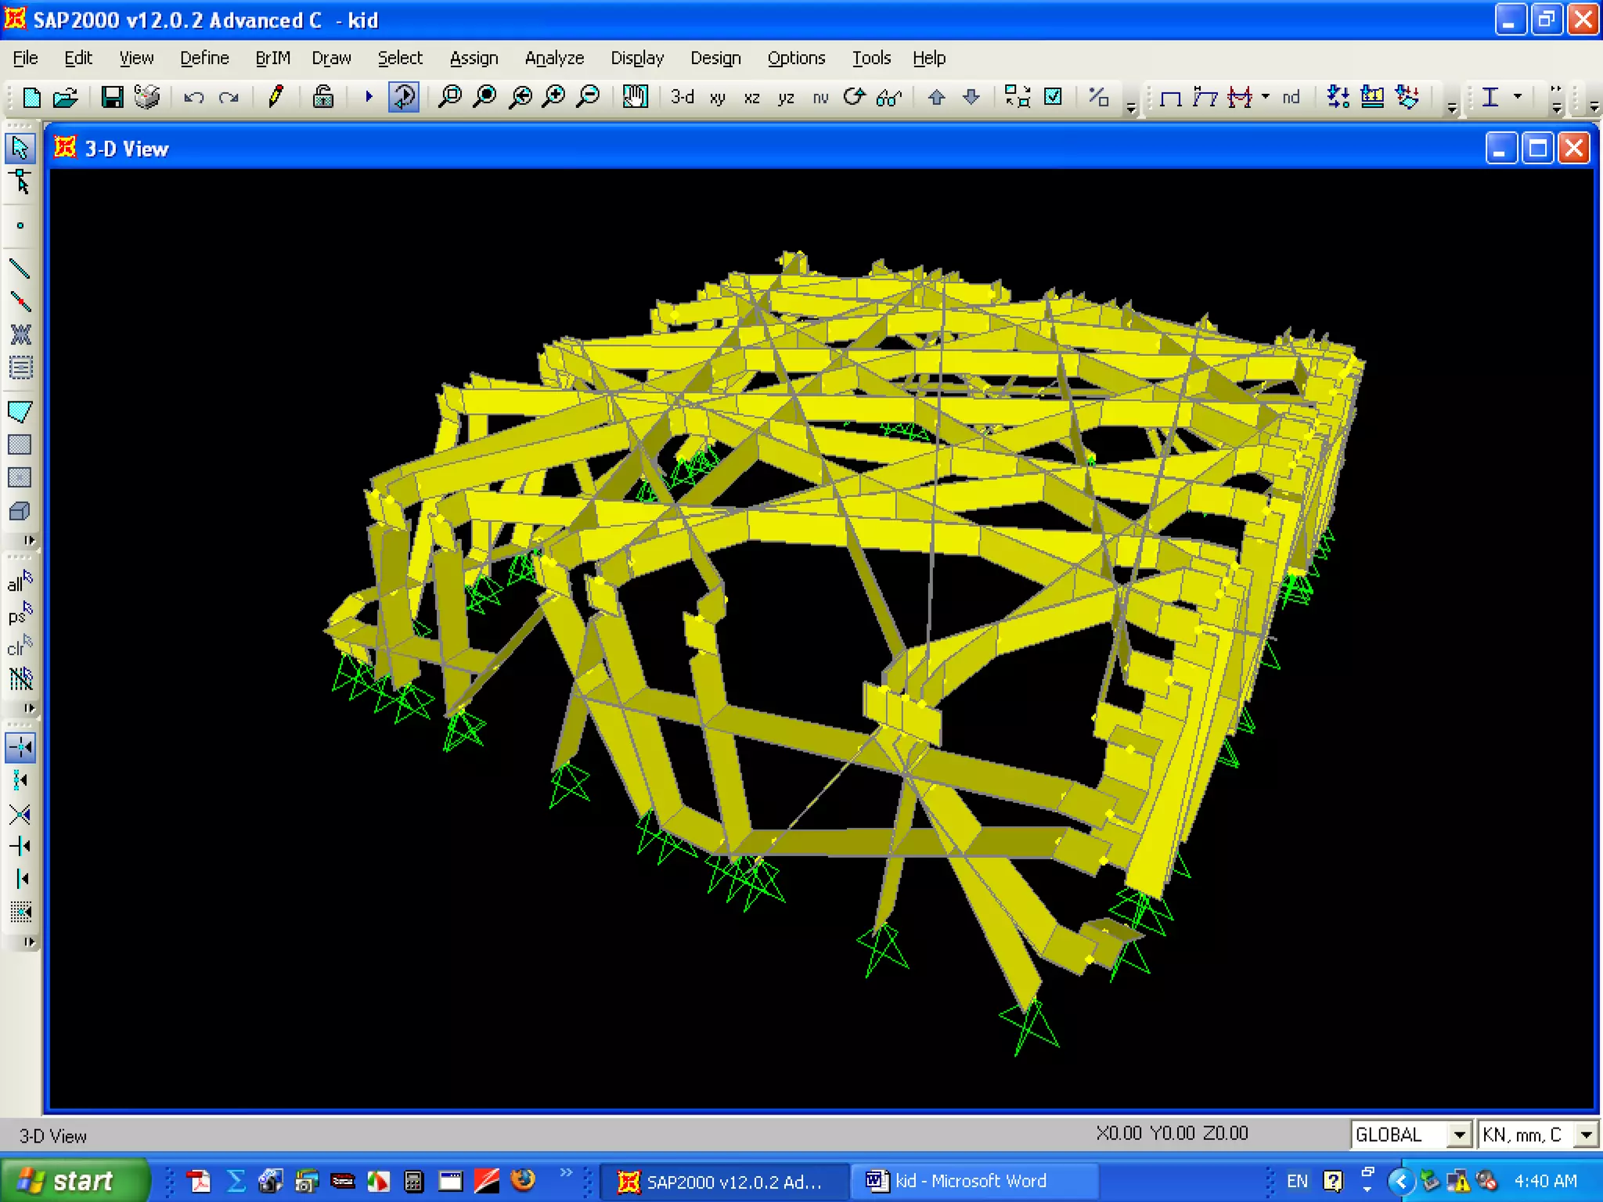Click the Save floppy disk icon

click(x=112, y=97)
